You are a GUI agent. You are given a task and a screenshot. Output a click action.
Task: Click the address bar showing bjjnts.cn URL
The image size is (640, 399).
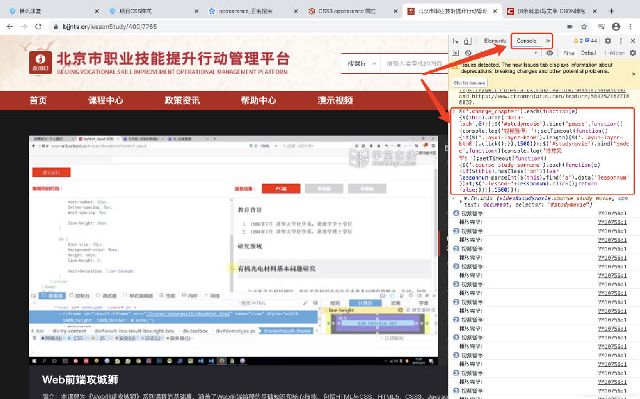110,27
